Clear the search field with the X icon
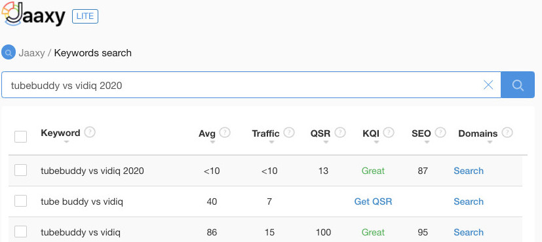The width and height of the screenshot is (542, 242). pos(488,85)
